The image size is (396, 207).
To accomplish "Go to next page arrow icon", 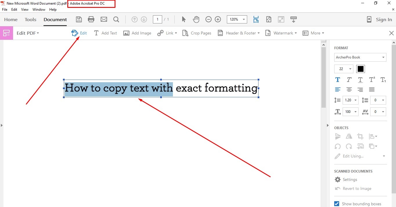I will click(x=144, y=19).
